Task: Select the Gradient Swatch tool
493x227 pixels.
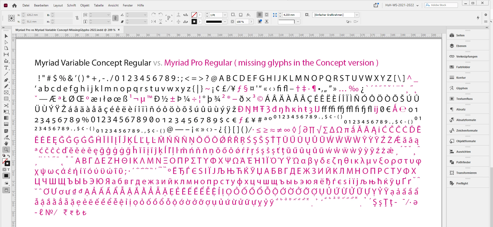Action: click(6, 118)
